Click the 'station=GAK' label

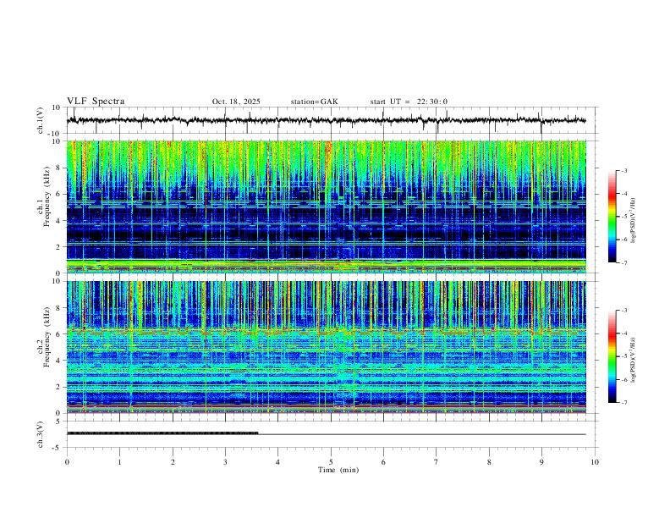314,102
